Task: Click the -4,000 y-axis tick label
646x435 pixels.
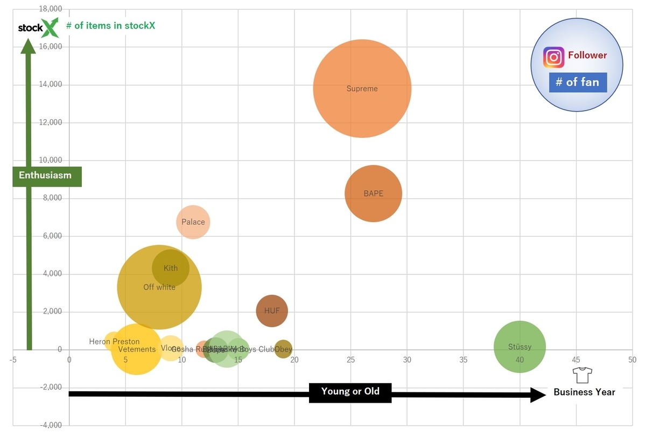Action: point(52,425)
